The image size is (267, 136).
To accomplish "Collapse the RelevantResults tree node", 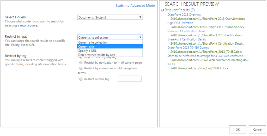I will tap(162, 10).
